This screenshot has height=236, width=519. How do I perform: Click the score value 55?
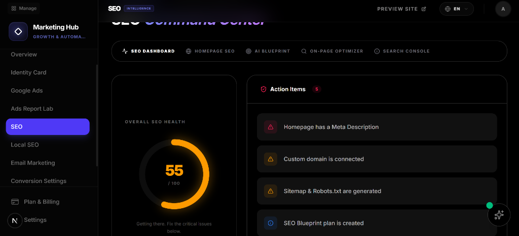tap(174, 171)
